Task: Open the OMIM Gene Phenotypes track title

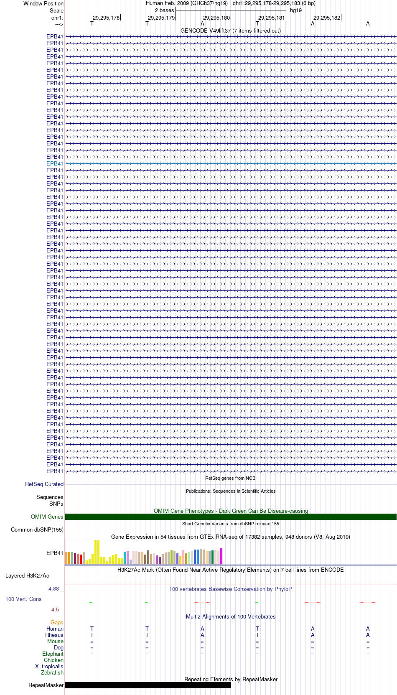Action: click(x=231, y=511)
